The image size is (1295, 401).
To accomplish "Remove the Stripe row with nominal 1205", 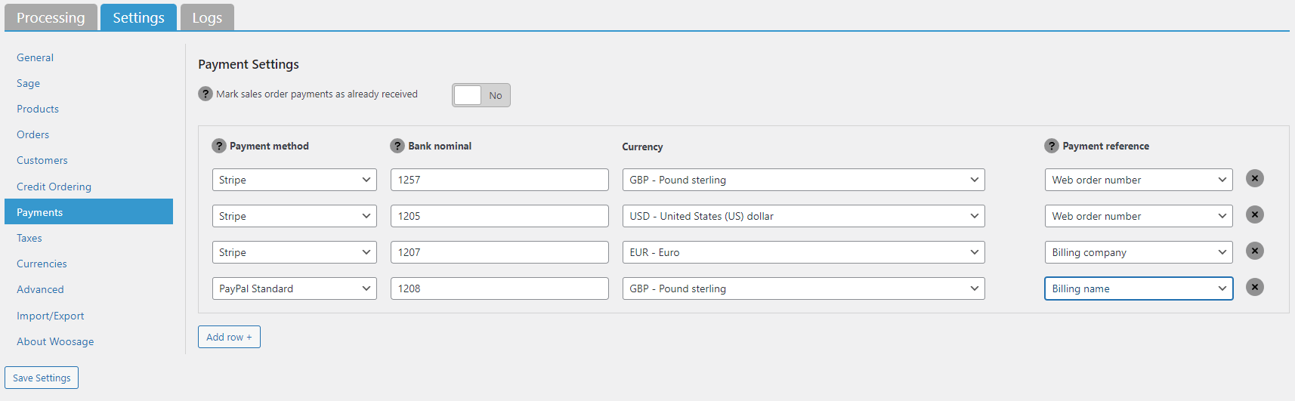I will pyautogui.click(x=1255, y=214).
